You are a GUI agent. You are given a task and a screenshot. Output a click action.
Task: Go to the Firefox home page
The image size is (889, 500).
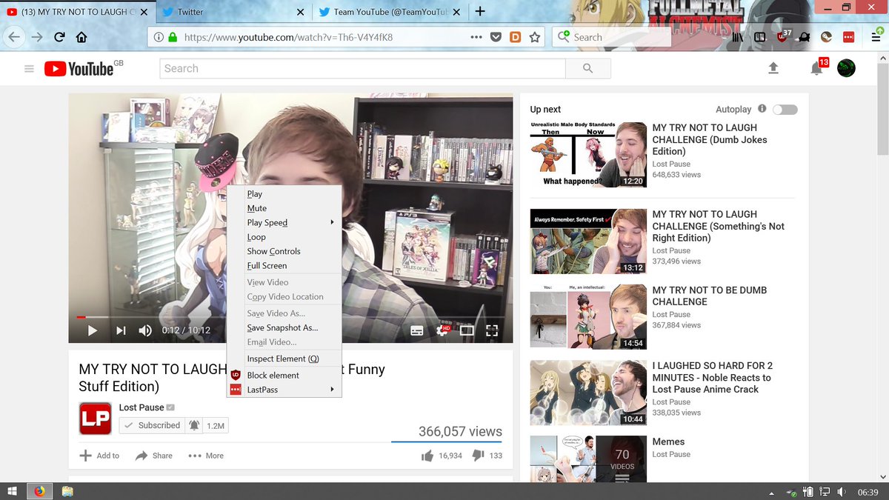[x=81, y=37]
